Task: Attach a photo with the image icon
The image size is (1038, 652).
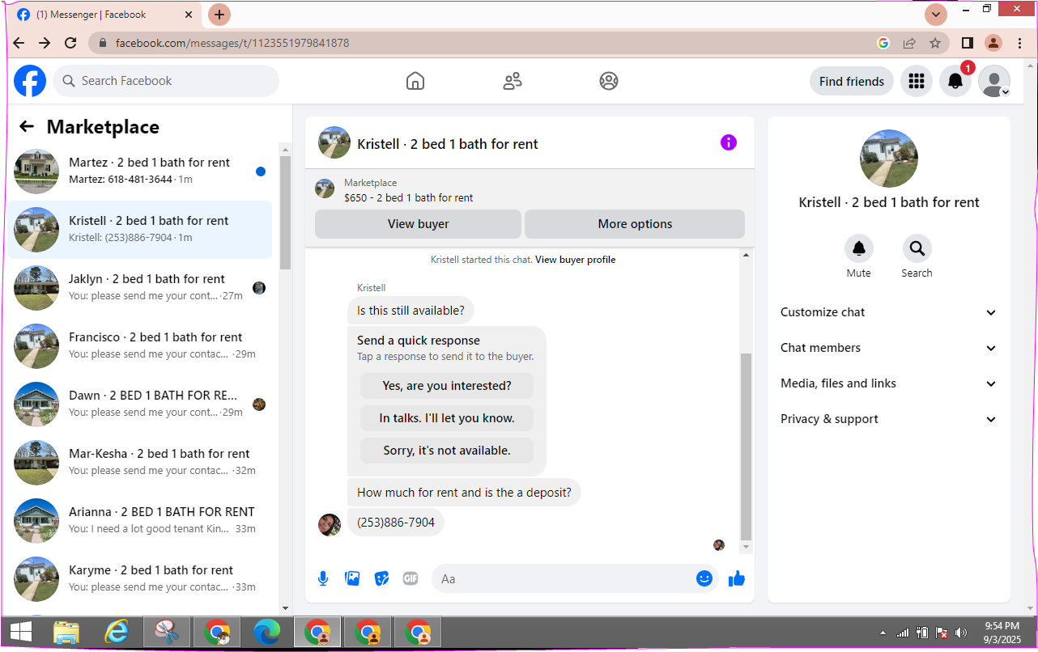Action: 352,578
